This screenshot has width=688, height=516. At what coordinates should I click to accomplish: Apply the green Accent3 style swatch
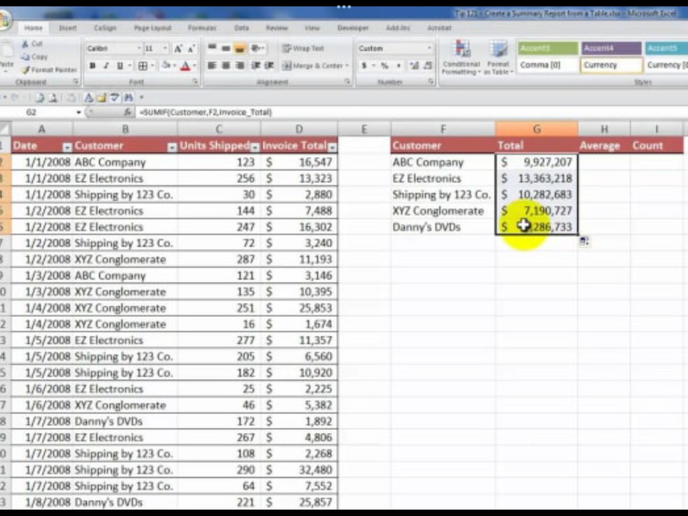548,48
